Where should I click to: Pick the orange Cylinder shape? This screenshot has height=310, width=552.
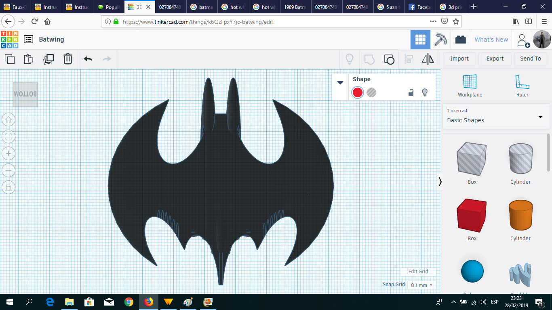520,215
